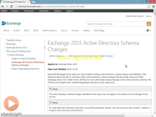Click the browser Forward arrow
Screen dimensions: 156x117
[x=7, y=6]
